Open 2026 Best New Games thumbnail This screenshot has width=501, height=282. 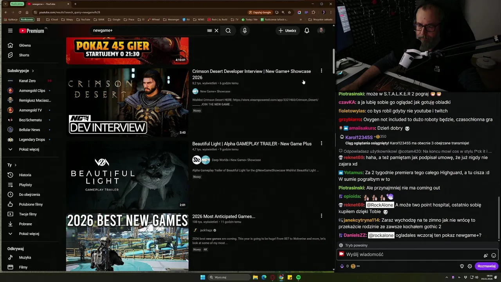click(x=127, y=242)
